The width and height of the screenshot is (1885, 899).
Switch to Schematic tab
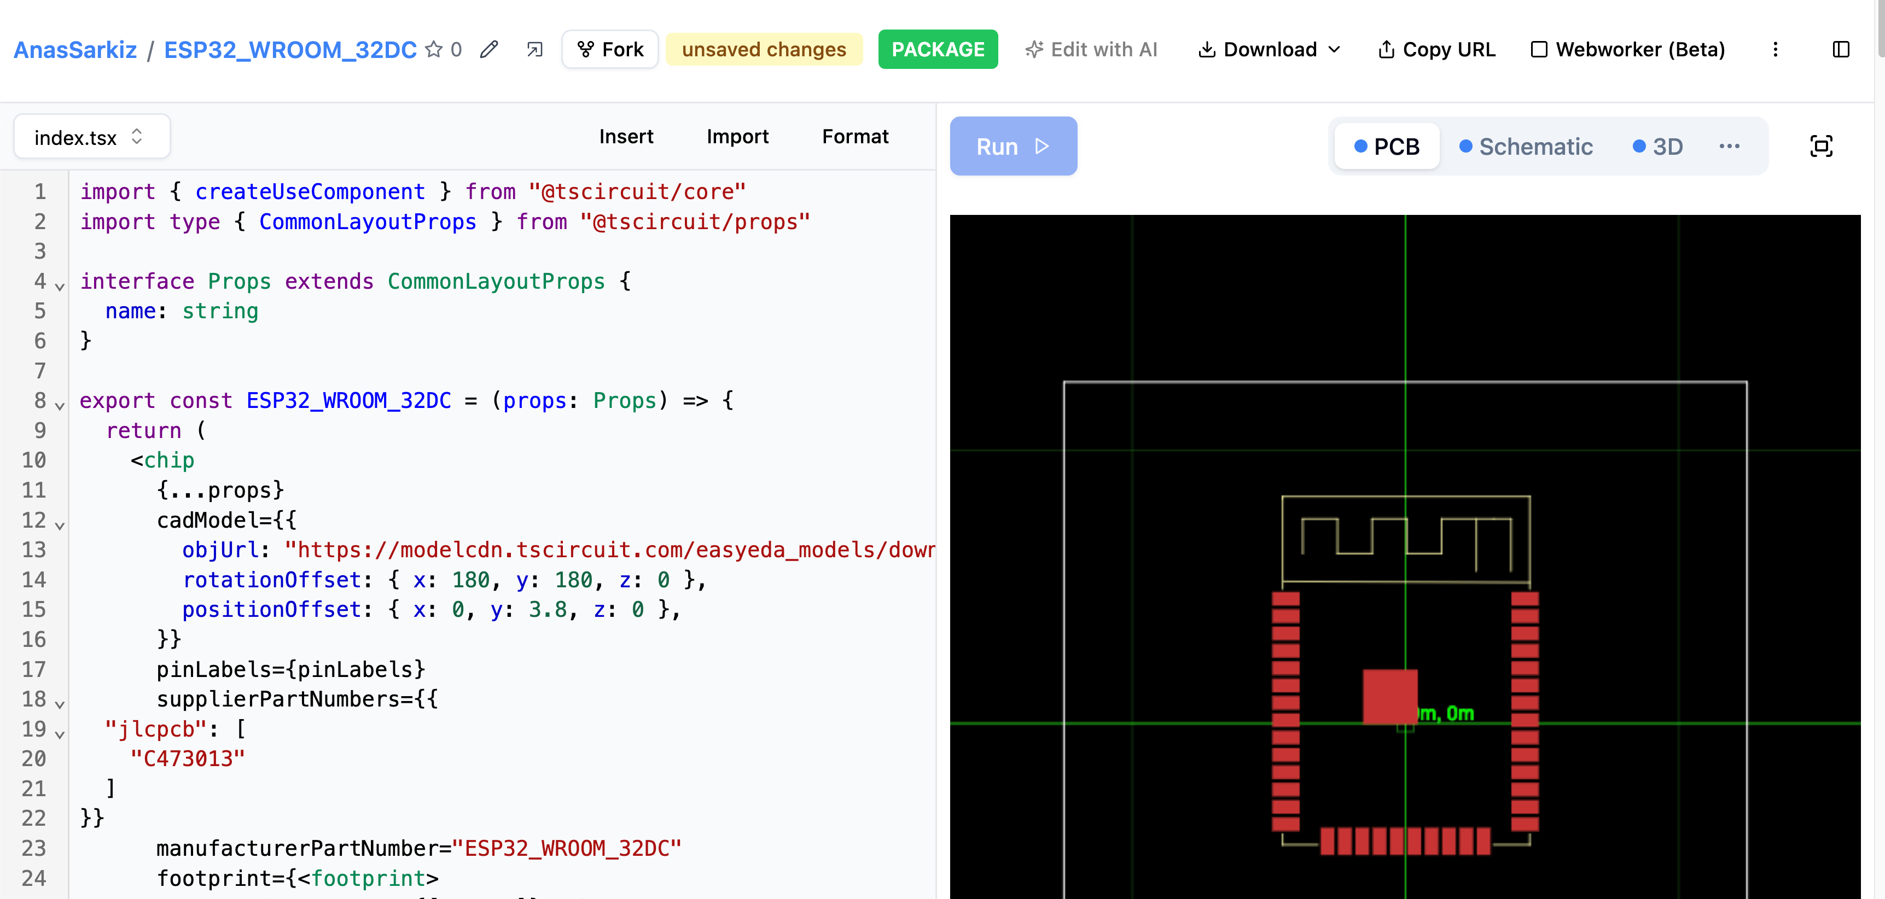pyautogui.click(x=1526, y=147)
